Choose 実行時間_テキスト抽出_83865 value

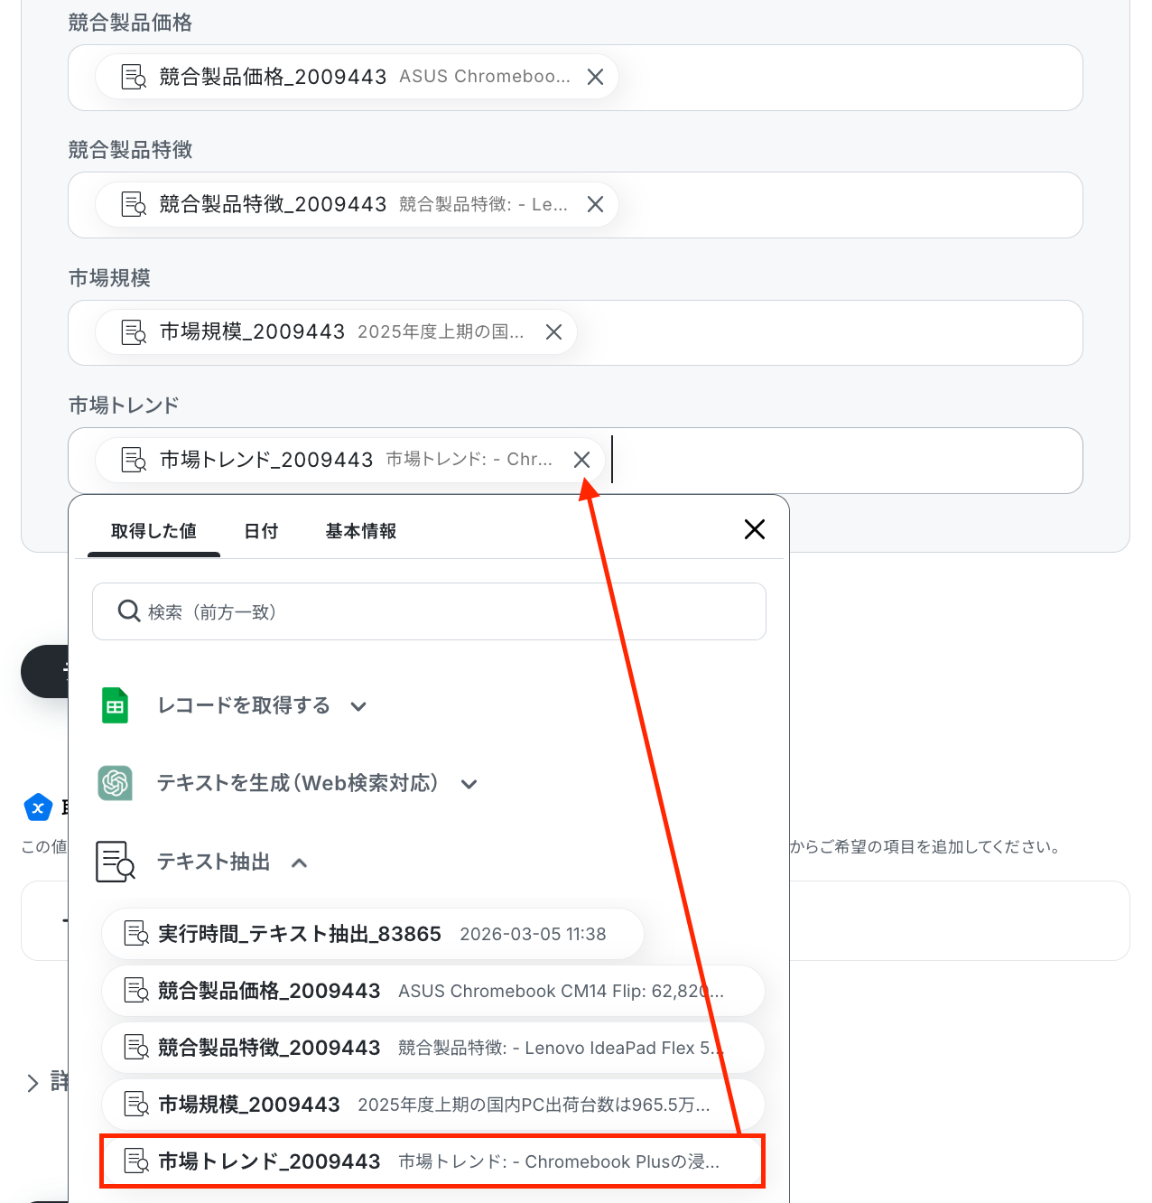373,934
